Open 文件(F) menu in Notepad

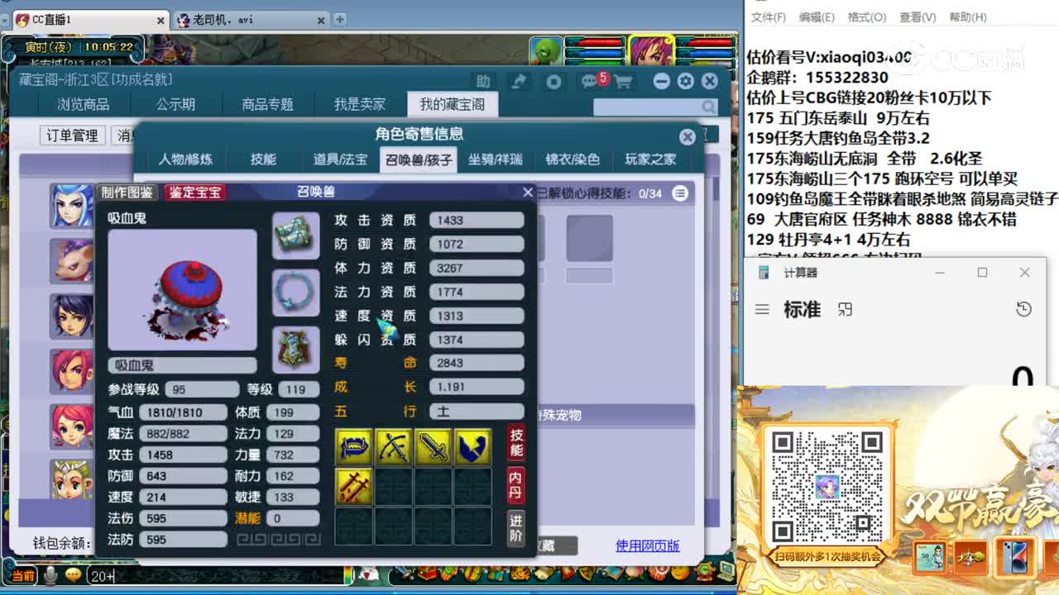[769, 17]
